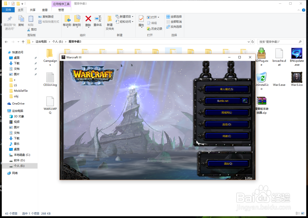Click This PC in address breadcrumb
Screen dimensions: 308x218
(41, 42)
